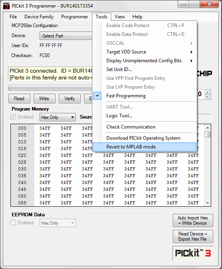Open the View menu
222x269 pixels.
pos(120,17)
